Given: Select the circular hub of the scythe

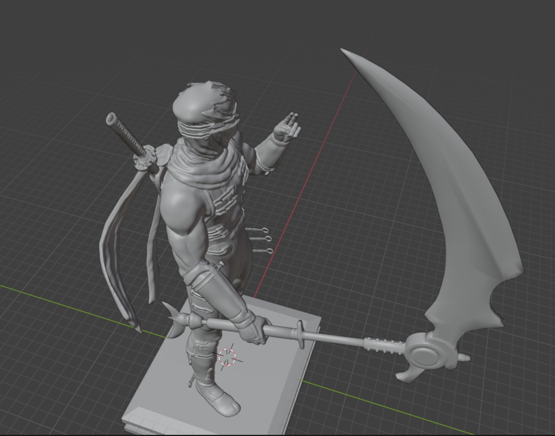Looking at the screenshot, I should 425,354.
